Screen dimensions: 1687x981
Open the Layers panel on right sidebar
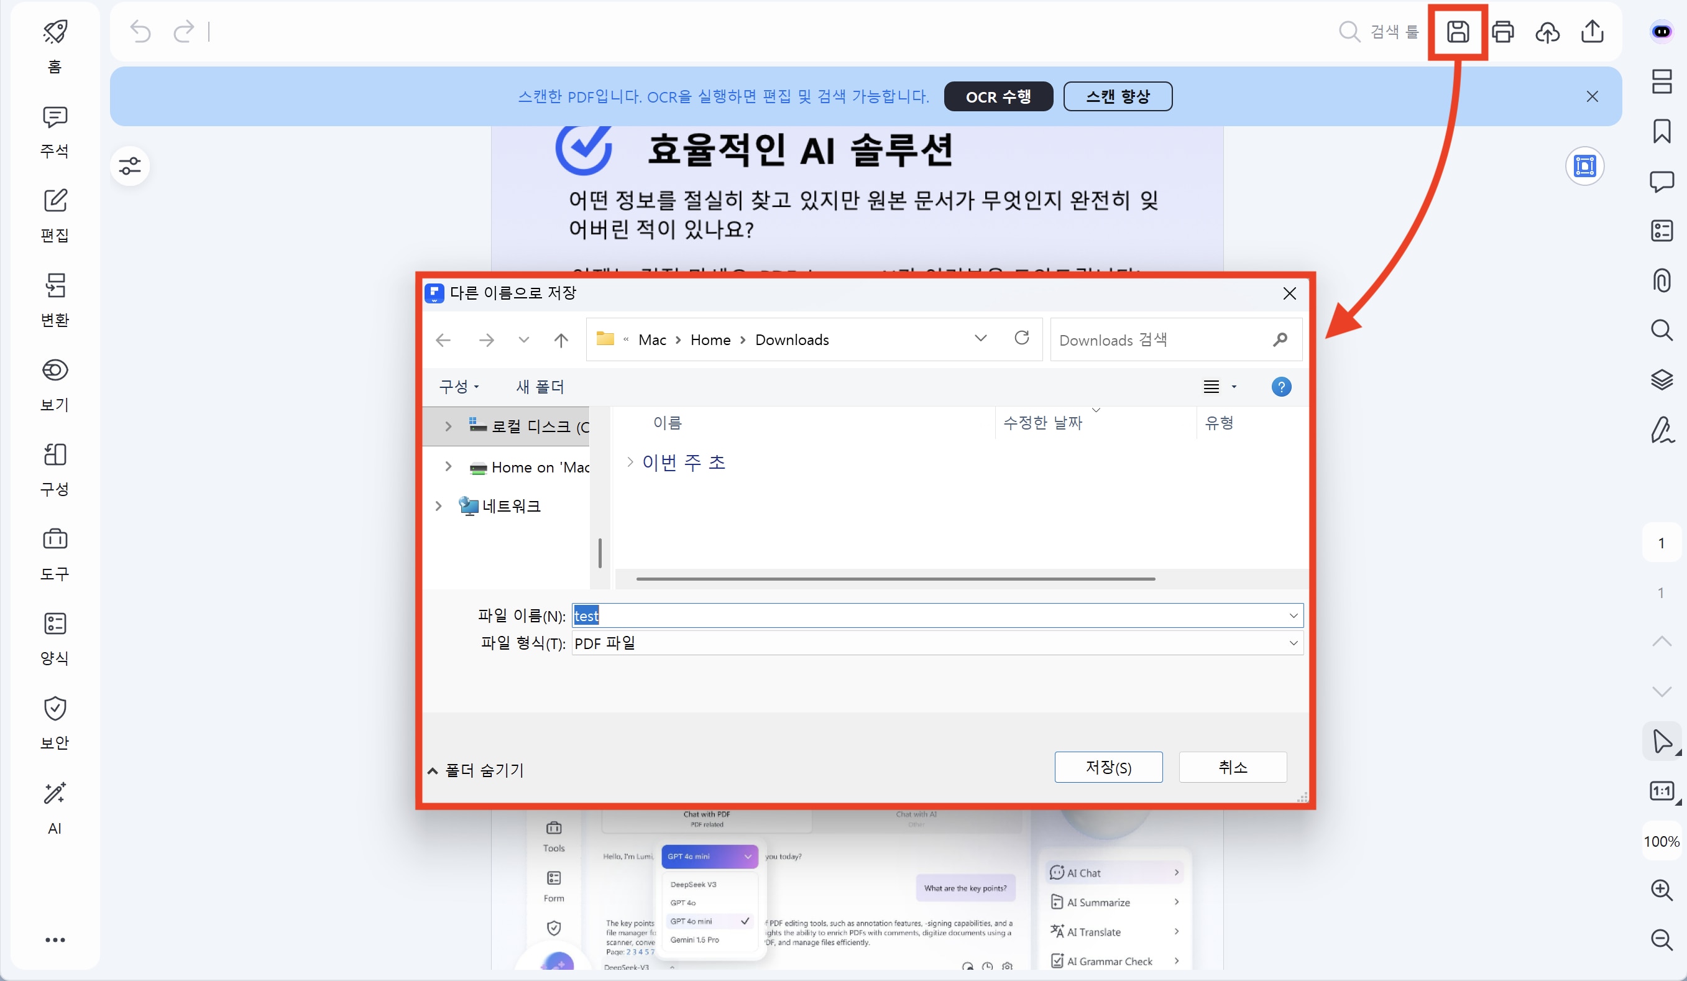tap(1662, 380)
